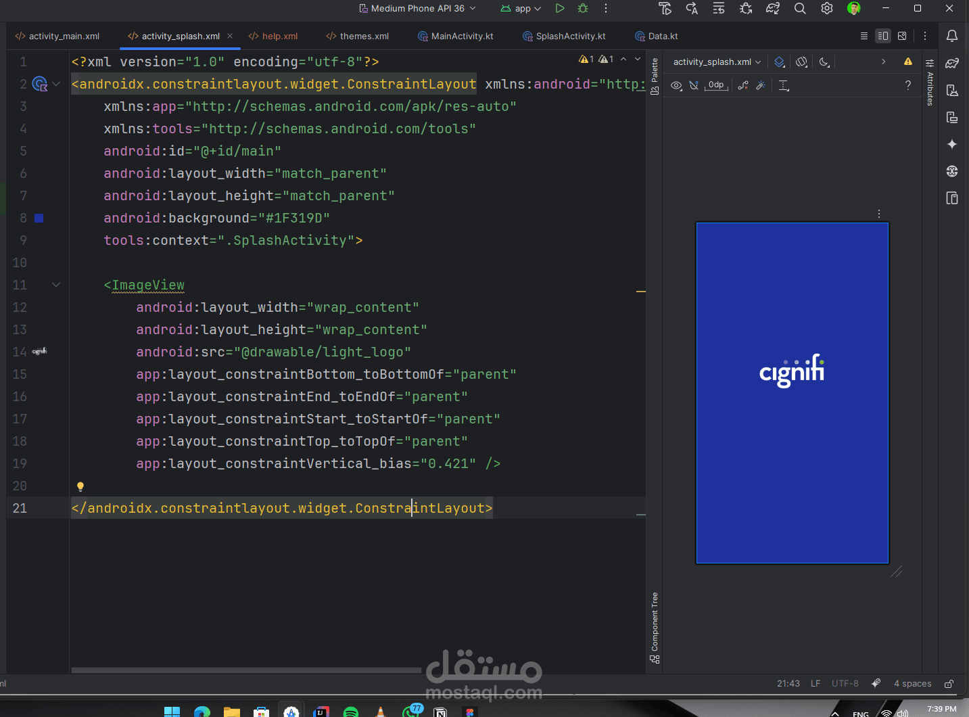Open Notifications bell
This screenshot has height=717, width=969.
952,36
